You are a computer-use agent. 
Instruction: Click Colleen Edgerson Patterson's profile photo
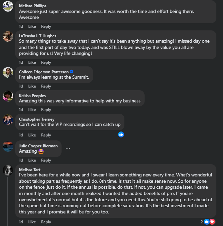8,72
